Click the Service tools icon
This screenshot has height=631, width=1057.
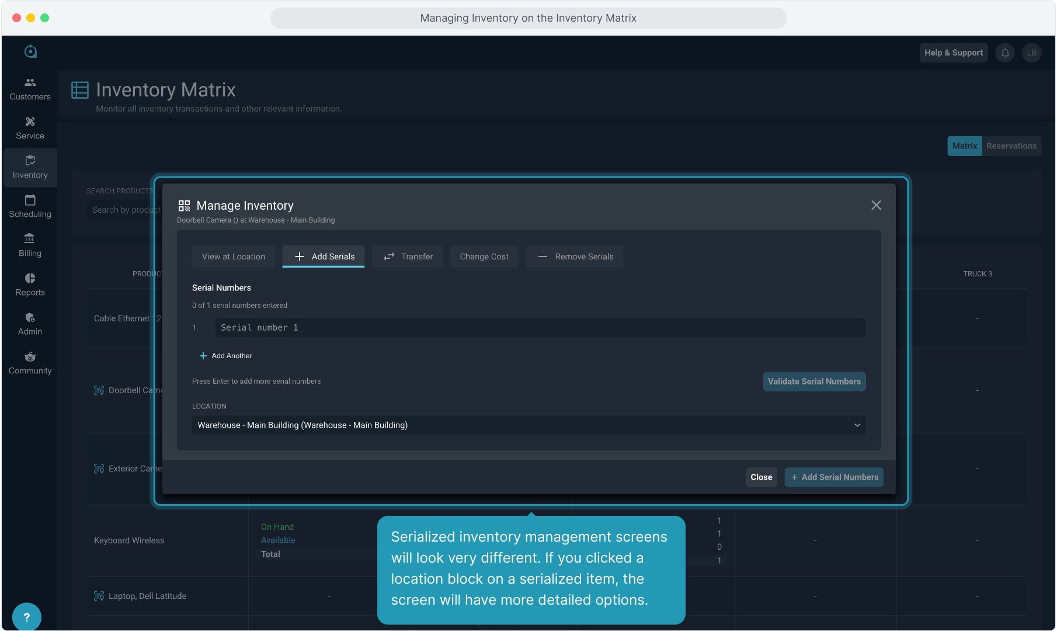coord(30,122)
